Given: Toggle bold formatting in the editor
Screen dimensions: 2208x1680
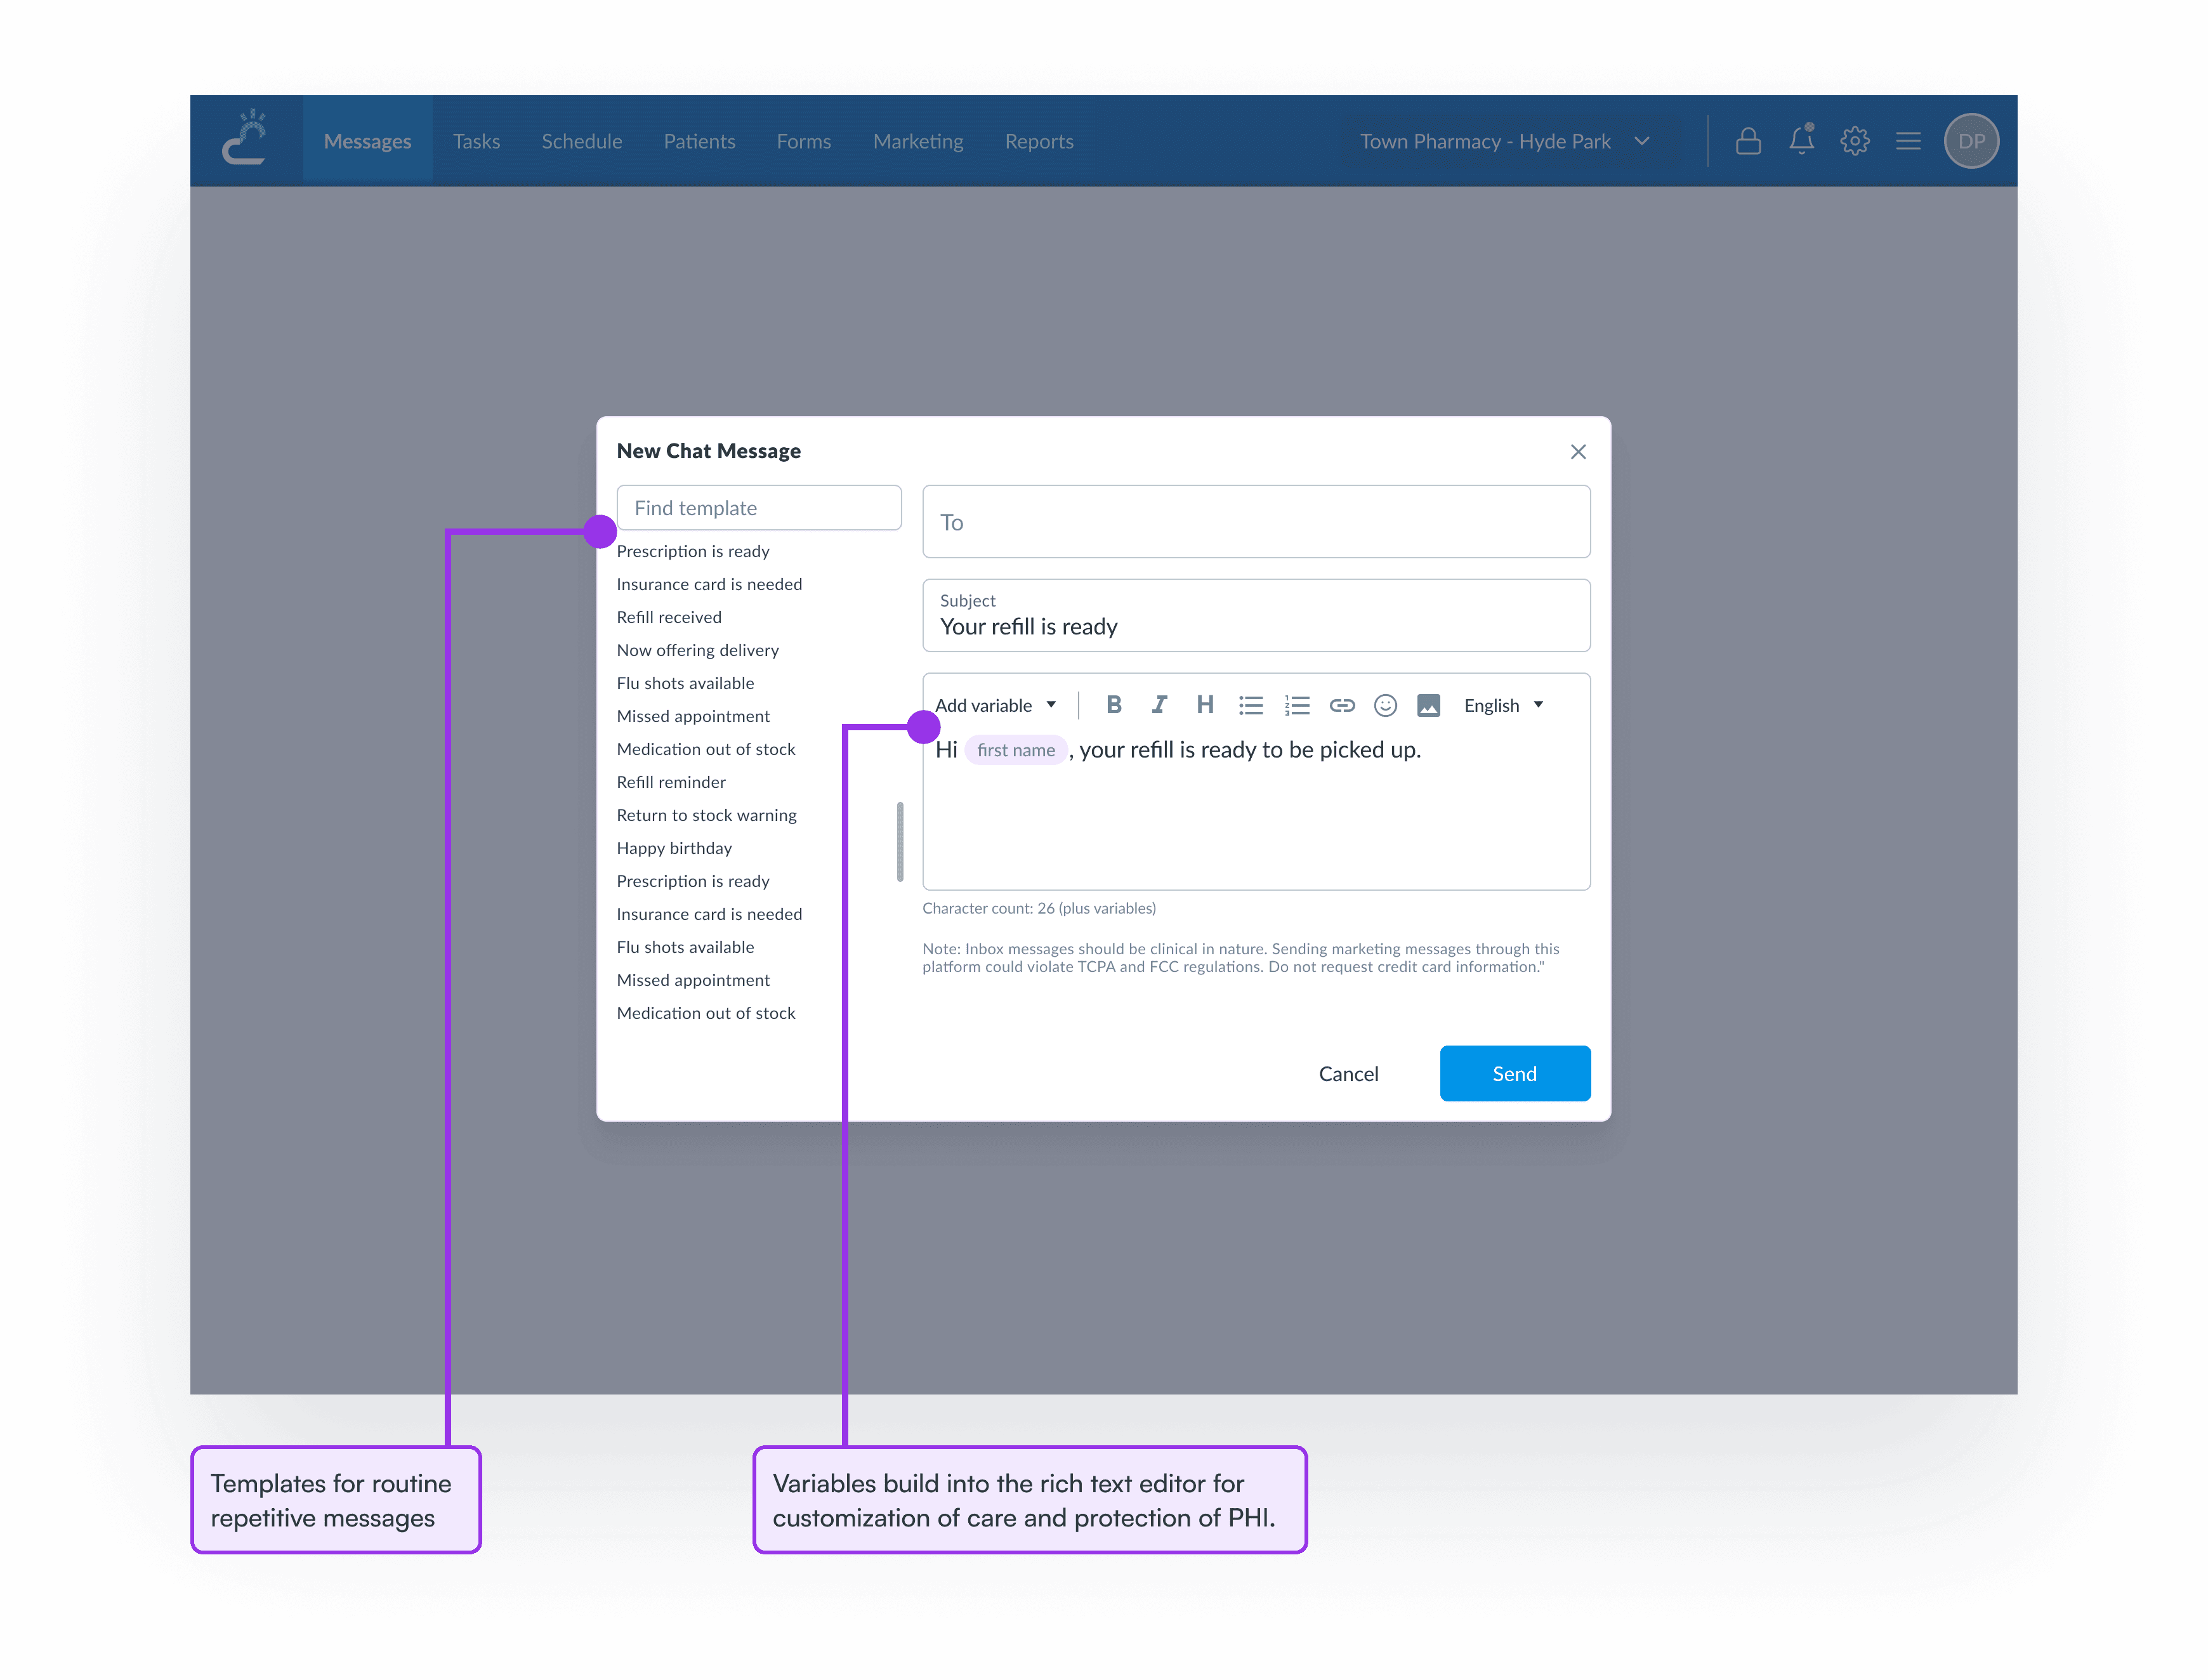Looking at the screenshot, I should (x=1114, y=705).
